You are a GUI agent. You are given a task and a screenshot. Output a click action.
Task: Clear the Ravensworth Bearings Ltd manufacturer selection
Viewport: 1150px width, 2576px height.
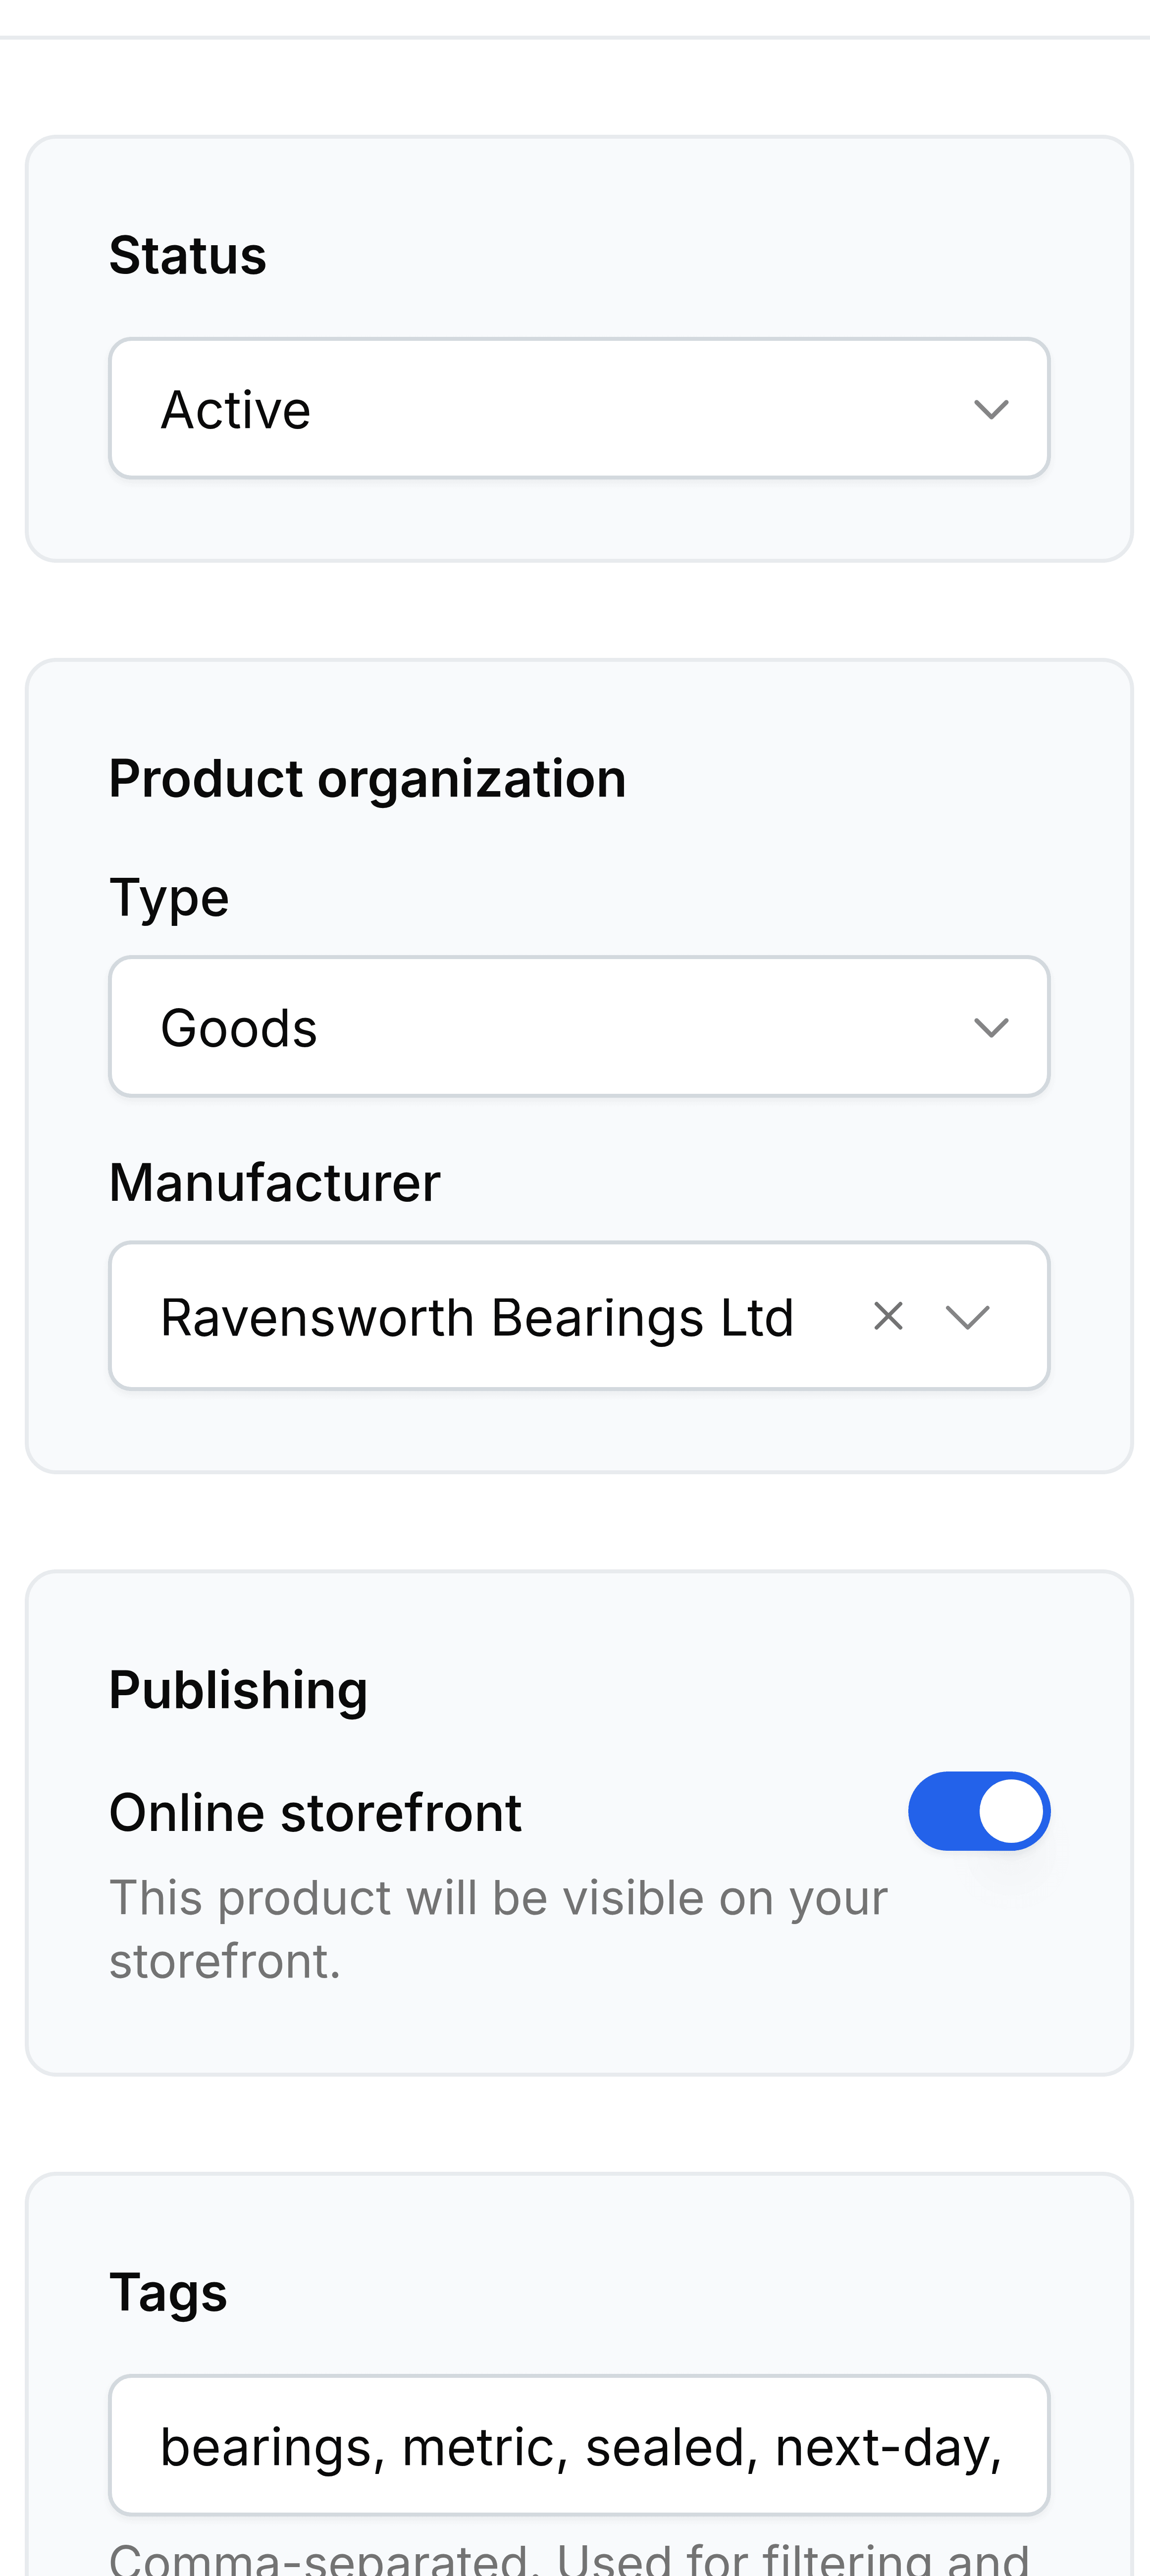pos(888,1316)
